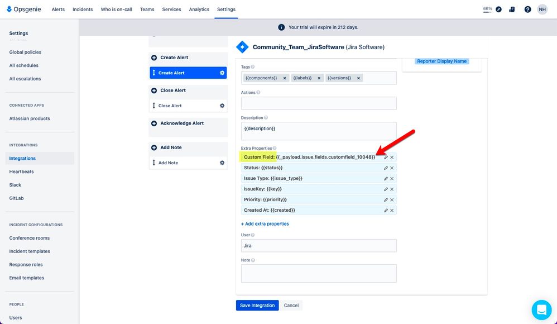Open the NH user avatar menu
The width and height of the screenshot is (557, 324).
pos(542,9)
